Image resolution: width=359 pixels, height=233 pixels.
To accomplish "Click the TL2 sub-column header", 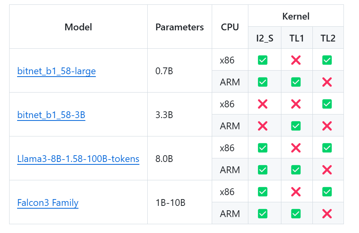I will click(x=328, y=38).
